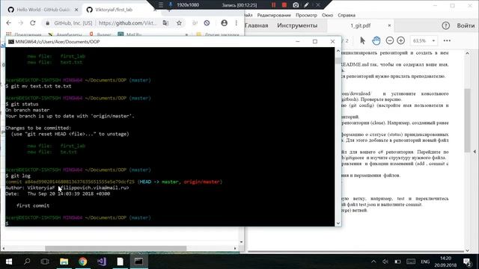Open Task View on the taskbar
Viewport: 479px width, 269px height.
(x=45, y=262)
